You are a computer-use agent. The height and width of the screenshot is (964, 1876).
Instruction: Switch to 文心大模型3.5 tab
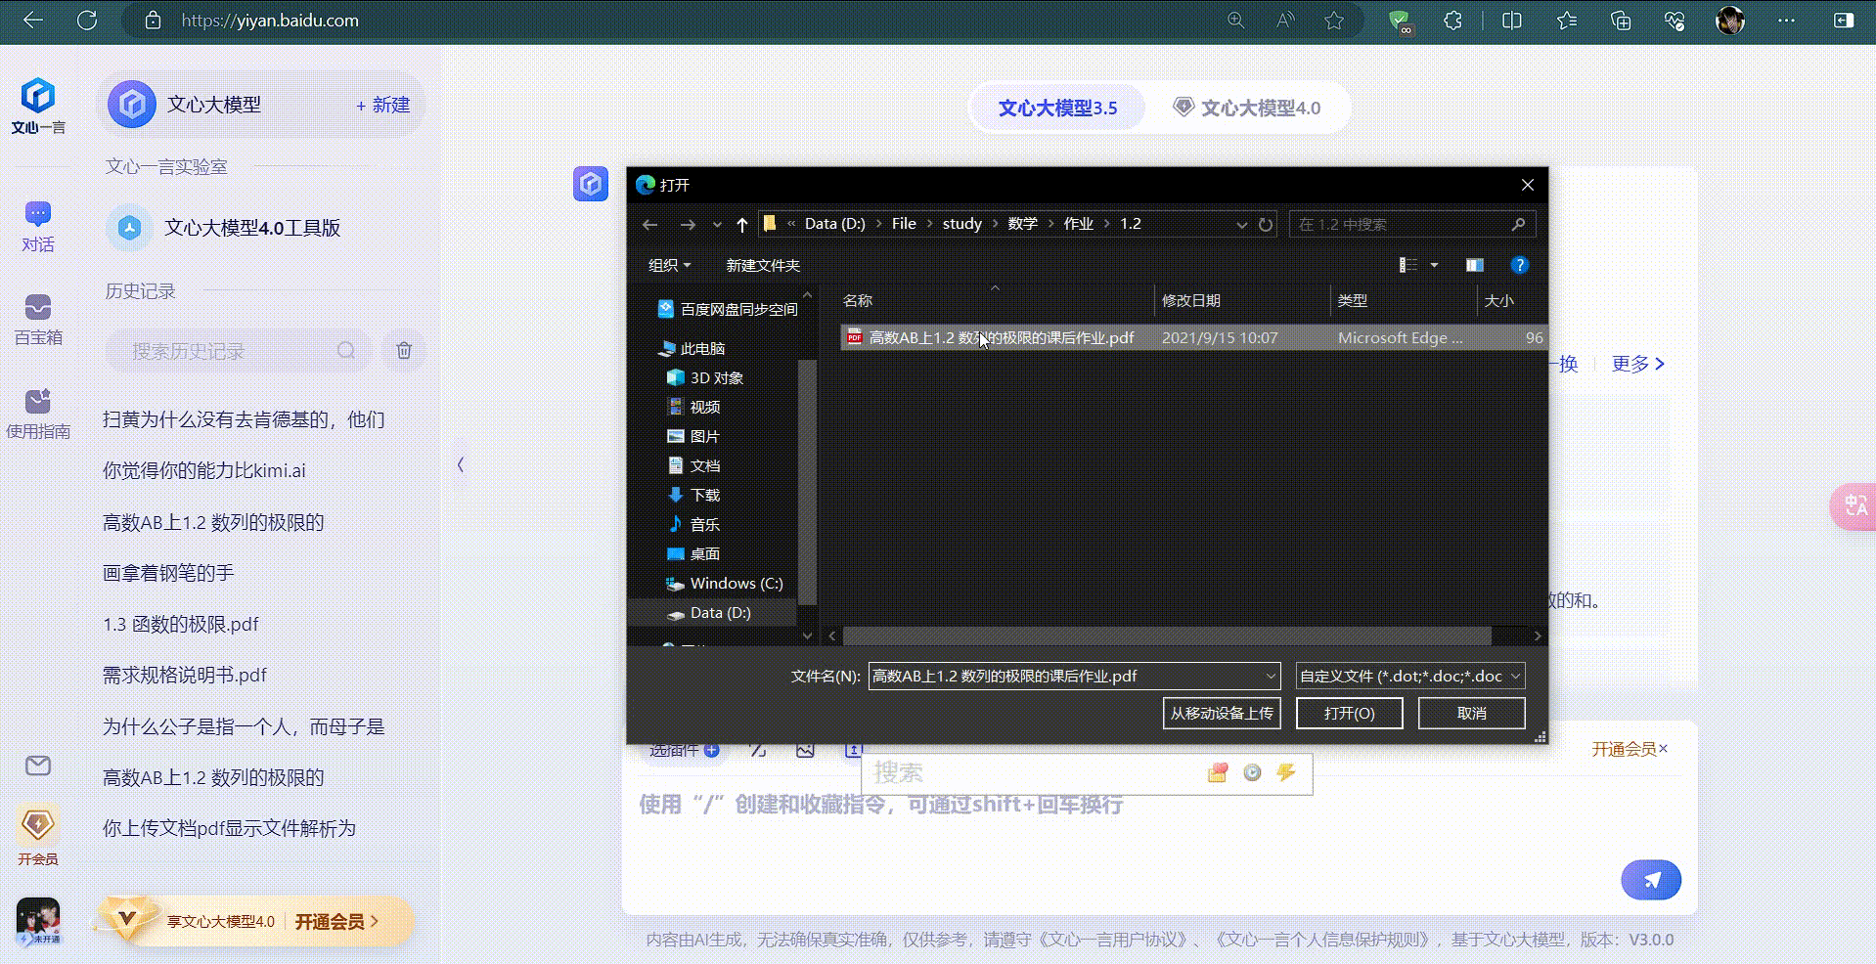(1057, 108)
